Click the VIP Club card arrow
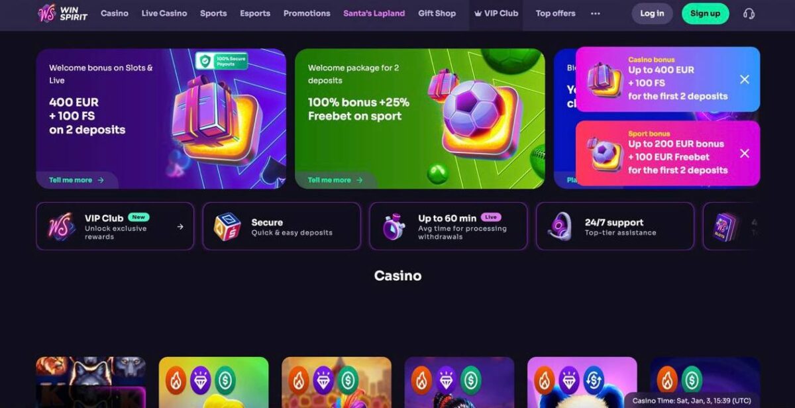Screen dimensions: 795x408 (180, 227)
